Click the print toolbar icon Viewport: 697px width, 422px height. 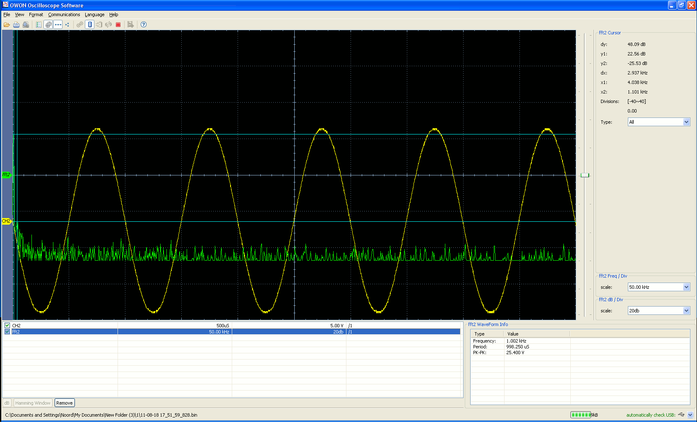[x=16, y=25]
